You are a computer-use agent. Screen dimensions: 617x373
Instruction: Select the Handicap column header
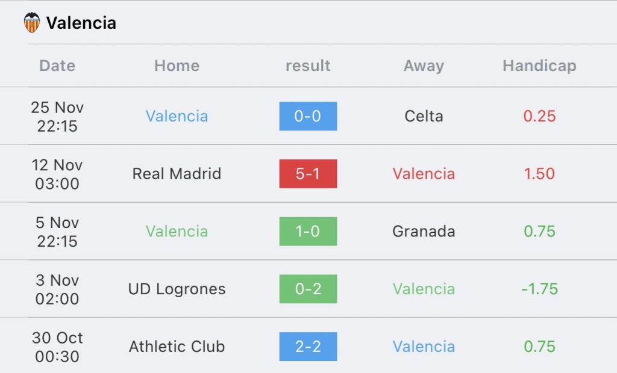539,66
